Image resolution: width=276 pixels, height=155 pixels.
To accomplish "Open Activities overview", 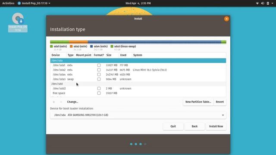I will (x=8, y=3).
